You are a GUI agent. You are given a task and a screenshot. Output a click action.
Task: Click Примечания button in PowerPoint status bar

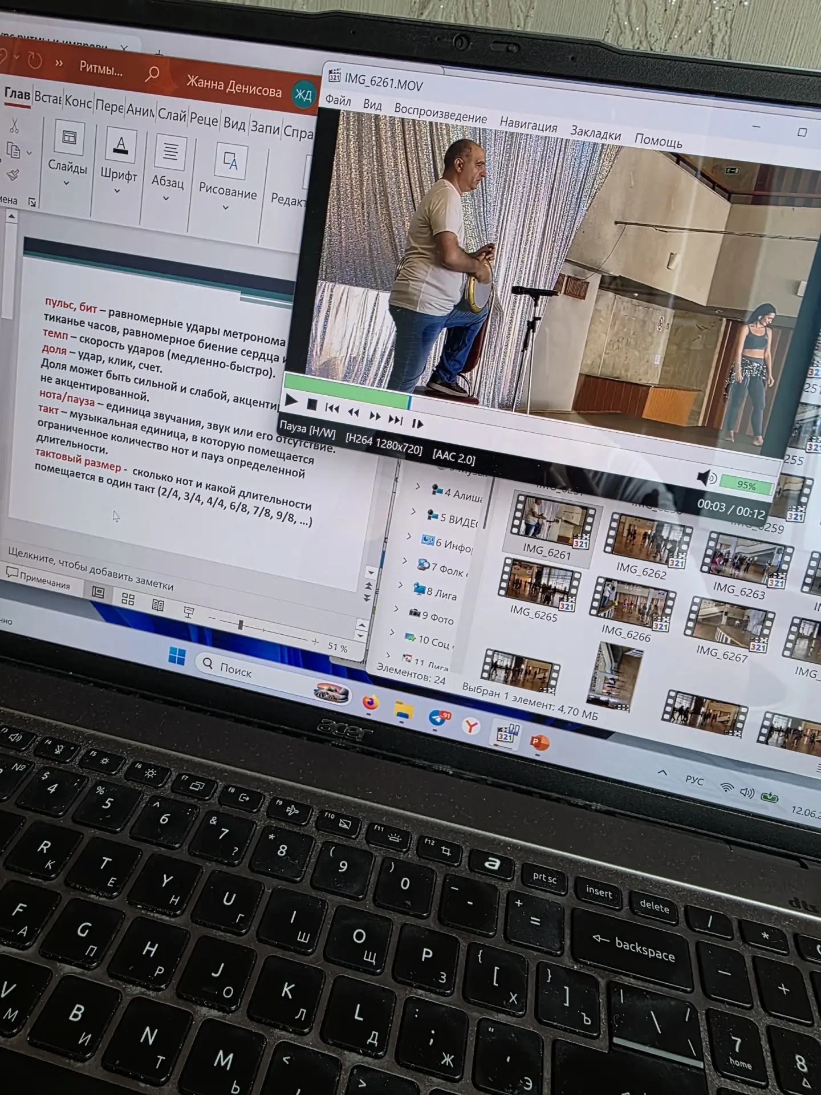[38, 578]
